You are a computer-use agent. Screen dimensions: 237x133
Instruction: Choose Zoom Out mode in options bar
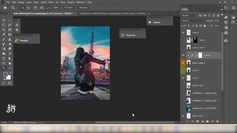(28, 8)
